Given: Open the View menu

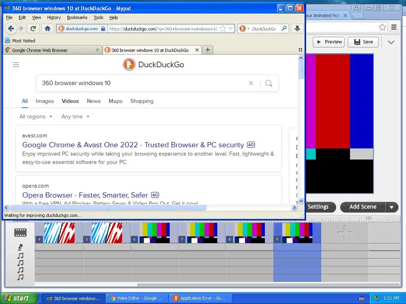Looking at the screenshot, I should coord(36,17).
